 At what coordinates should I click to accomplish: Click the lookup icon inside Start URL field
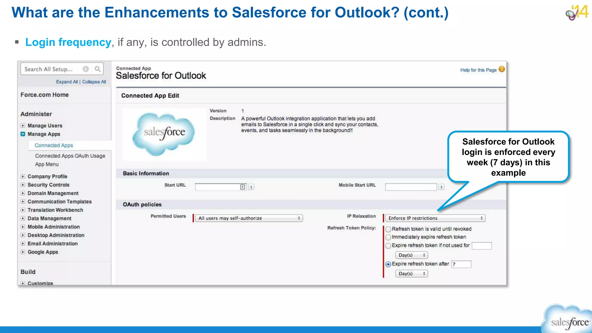(x=243, y=187)
